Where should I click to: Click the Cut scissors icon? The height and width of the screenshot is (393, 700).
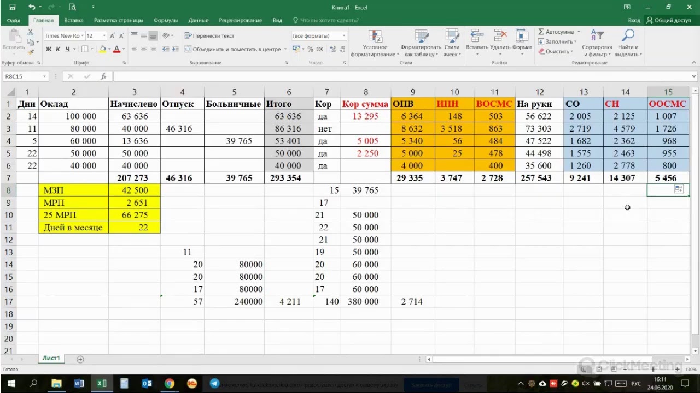point(31,33)
